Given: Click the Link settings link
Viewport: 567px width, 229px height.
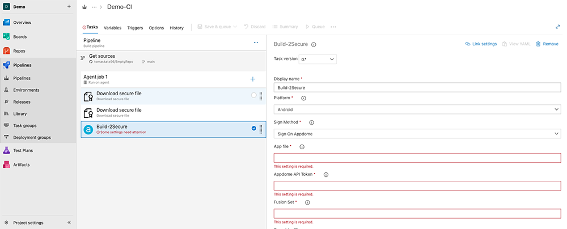Looking at the screenshot, I should point(481,44).
